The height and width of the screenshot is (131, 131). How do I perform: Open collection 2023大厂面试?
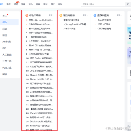click(104, 24)
